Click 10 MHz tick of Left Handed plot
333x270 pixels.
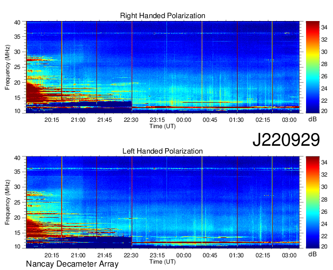[17, 247]
